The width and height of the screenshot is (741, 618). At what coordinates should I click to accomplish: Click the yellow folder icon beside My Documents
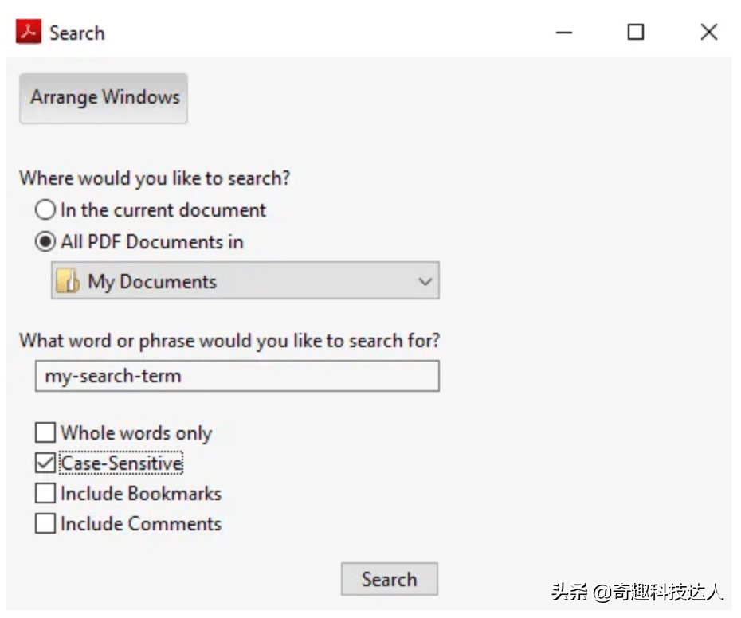[x=68, y=280]
